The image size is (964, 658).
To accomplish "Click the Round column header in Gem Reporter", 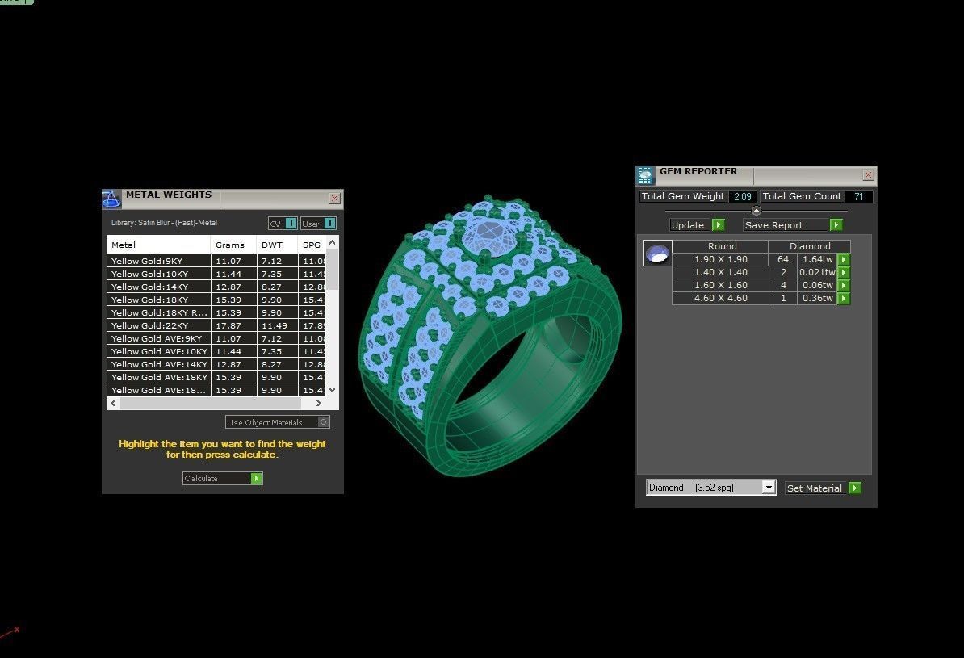I will point(720,246).
